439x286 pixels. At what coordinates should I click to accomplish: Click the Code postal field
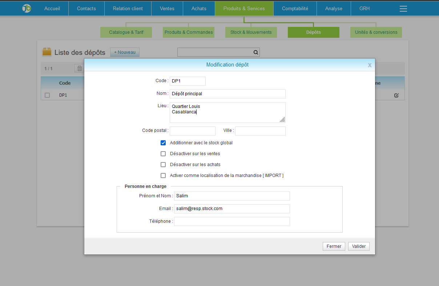tap(193, 131)
